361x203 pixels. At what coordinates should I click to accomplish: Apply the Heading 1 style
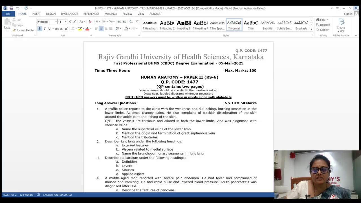pyautogui.click(x=150, y=25)
